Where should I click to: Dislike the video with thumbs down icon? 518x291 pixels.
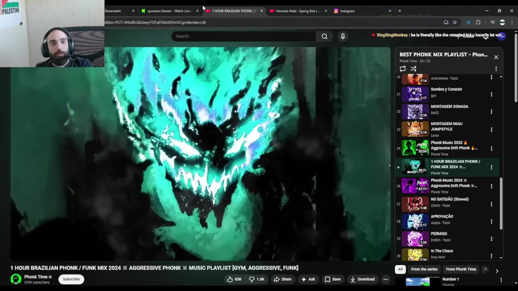(257, 279)
